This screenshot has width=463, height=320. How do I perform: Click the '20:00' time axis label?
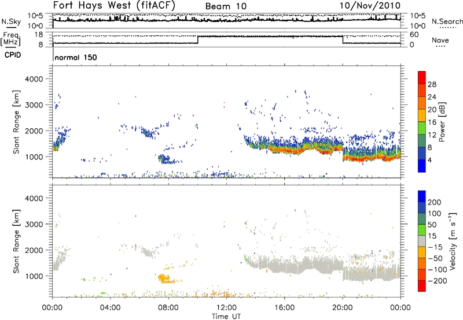[342, 308]
